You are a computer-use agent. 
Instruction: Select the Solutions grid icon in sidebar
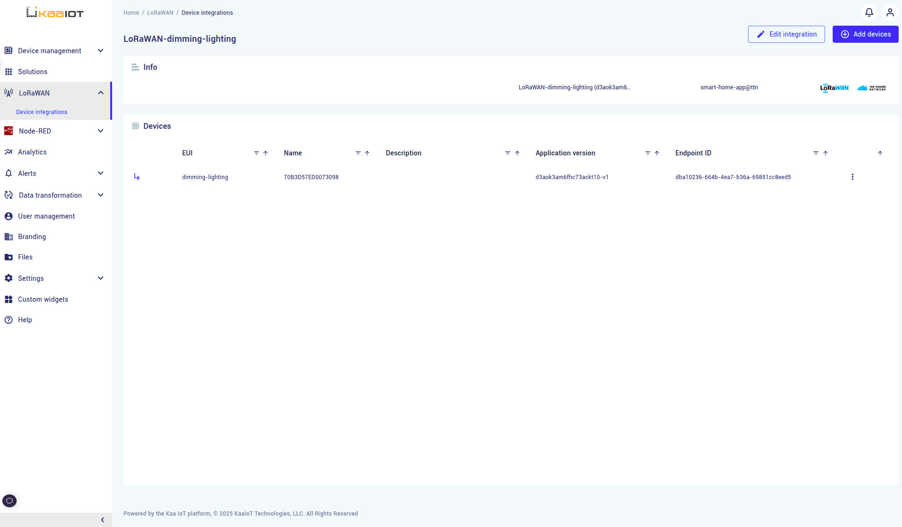click(9, 71)
